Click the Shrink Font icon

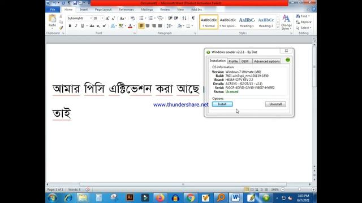pos(113,18)
